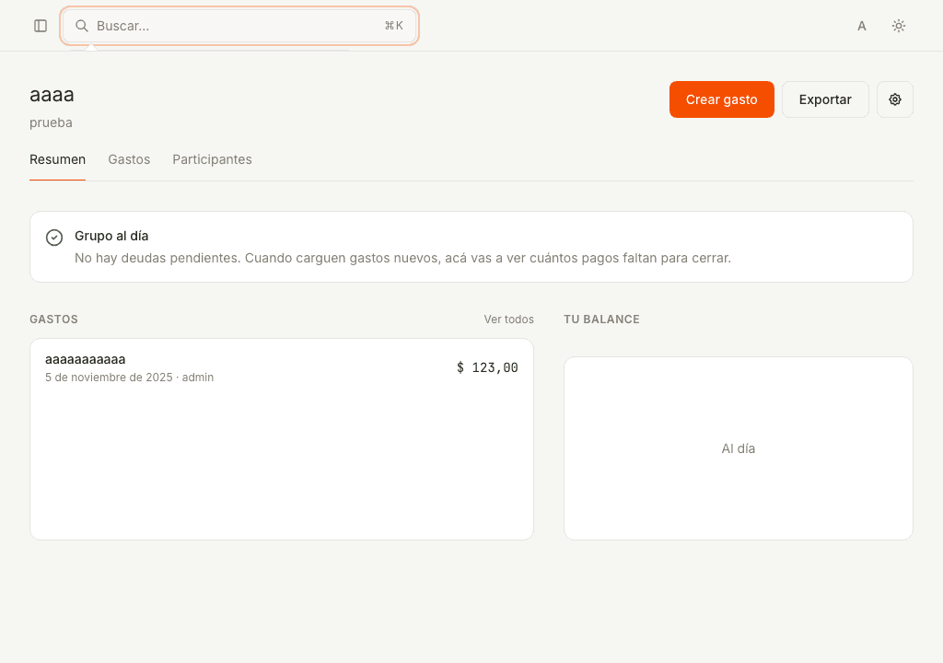The image size is (943, 663).
Task: Click the prueba group description
Action: (52, 122)
